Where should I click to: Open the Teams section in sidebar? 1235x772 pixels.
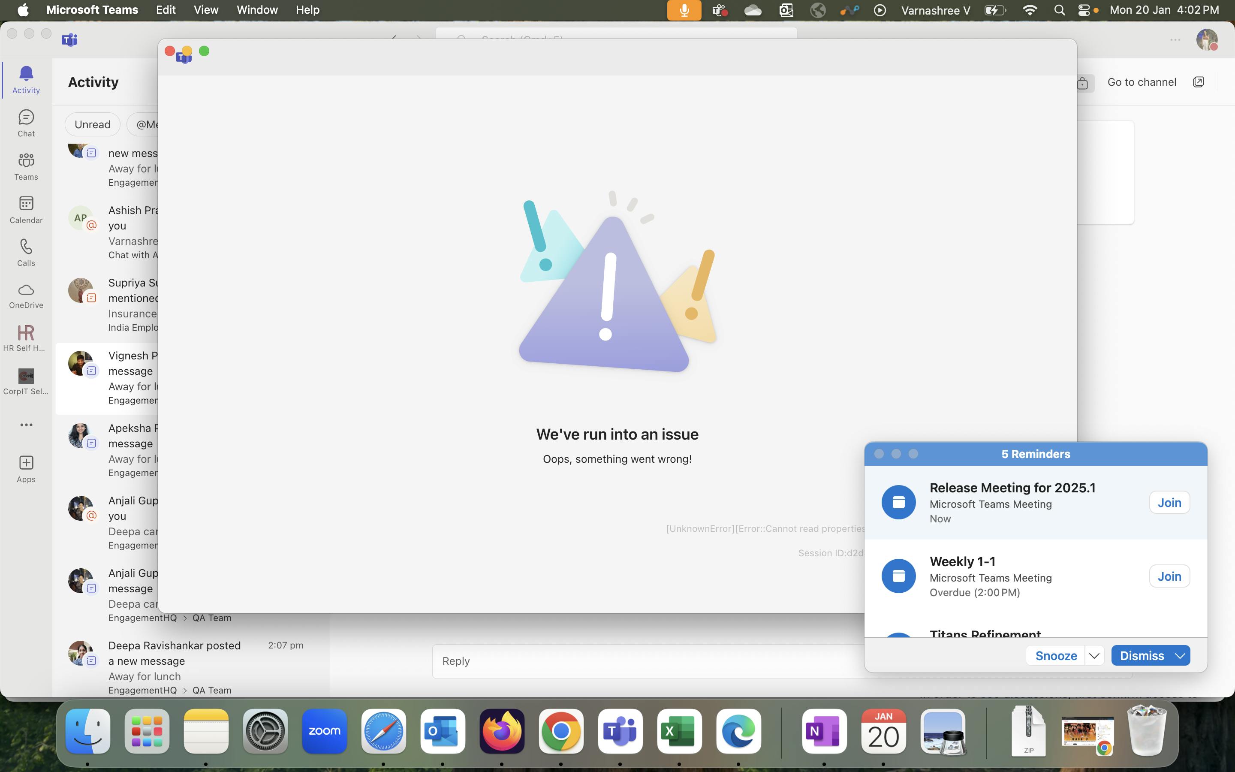(x=26, y=167)
